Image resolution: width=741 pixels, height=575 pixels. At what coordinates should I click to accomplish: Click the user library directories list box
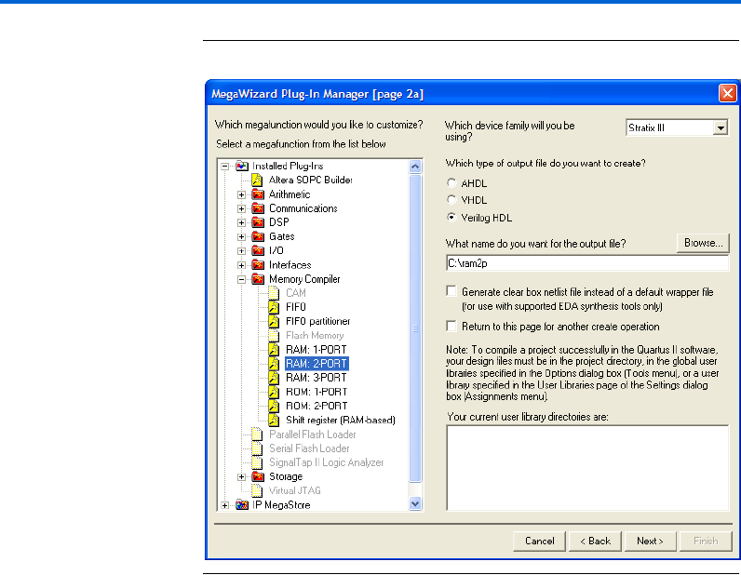click(587, 468)
